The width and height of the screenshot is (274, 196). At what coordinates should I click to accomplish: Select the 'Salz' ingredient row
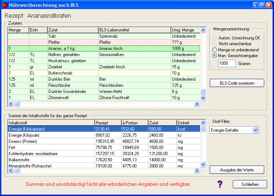click(x=104, y=36)
